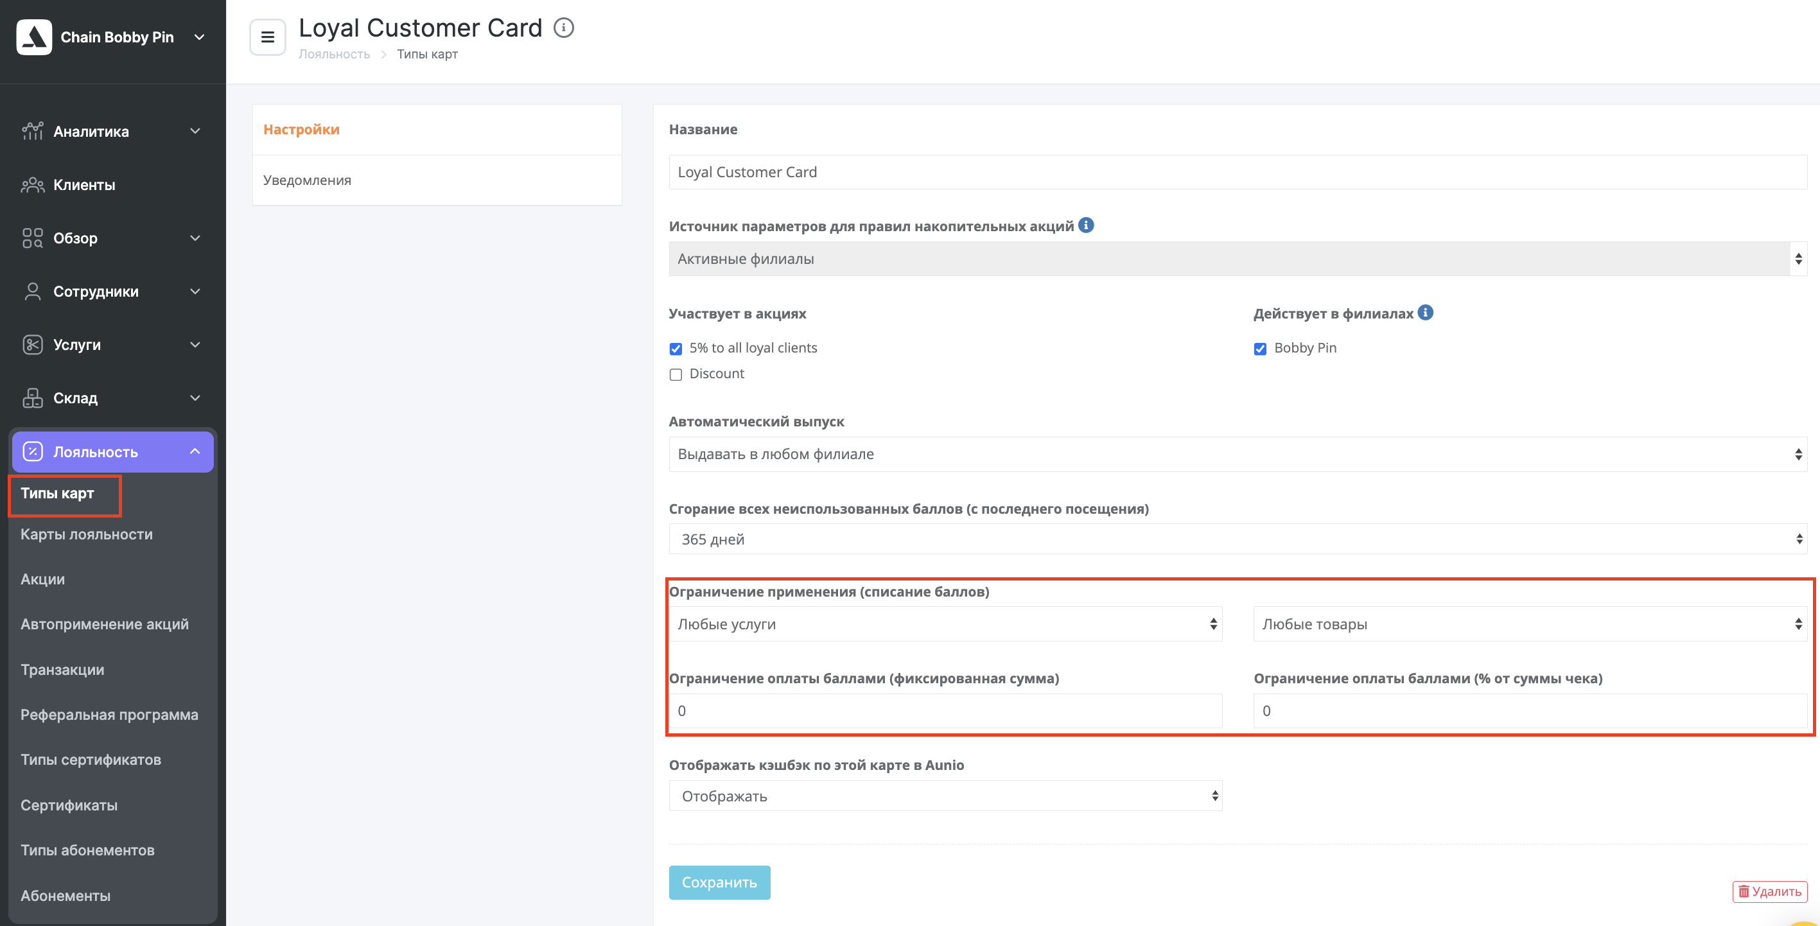Open the hamburger menu button
This screenshot has width=1820, height=926.
[268, 37]
